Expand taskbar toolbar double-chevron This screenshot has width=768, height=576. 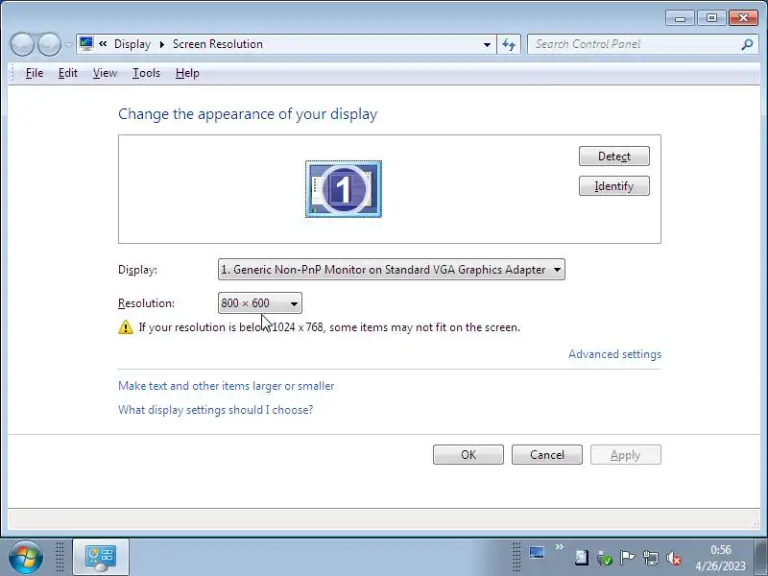560,546
